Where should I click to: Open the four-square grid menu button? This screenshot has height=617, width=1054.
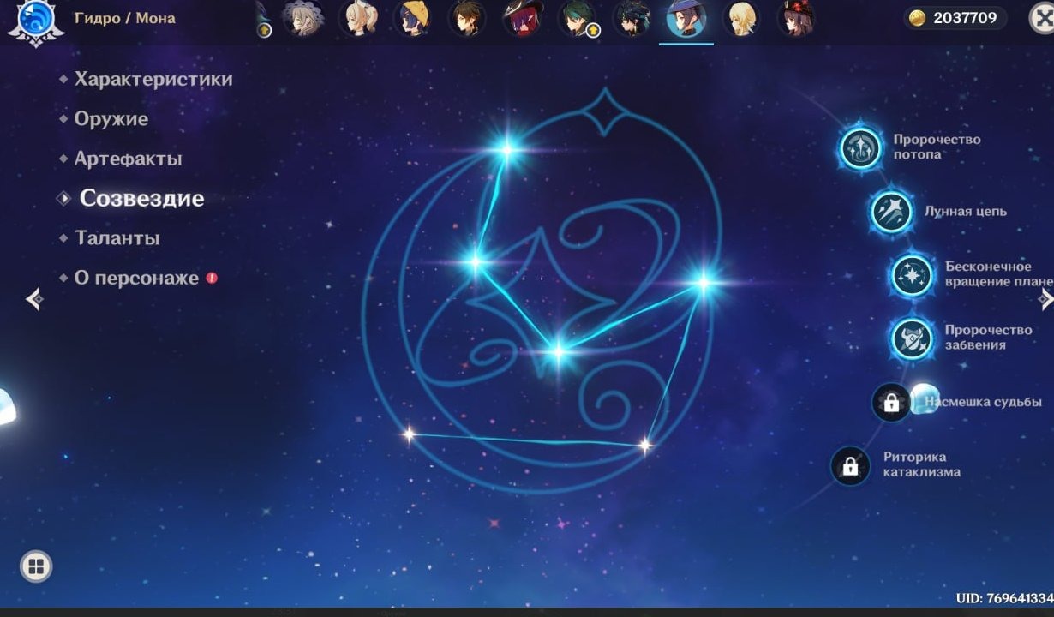pos(36,566)
